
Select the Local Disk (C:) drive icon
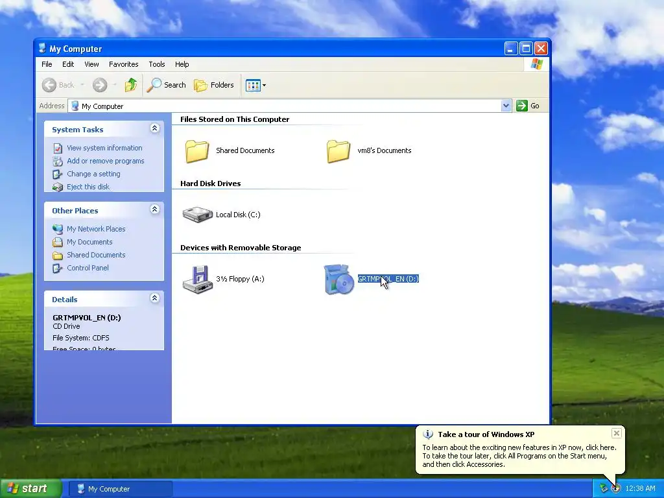coord(197,215)
